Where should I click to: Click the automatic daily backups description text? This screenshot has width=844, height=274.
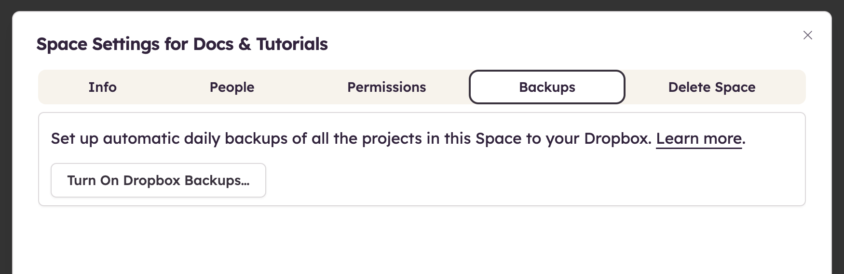point(338,138)
